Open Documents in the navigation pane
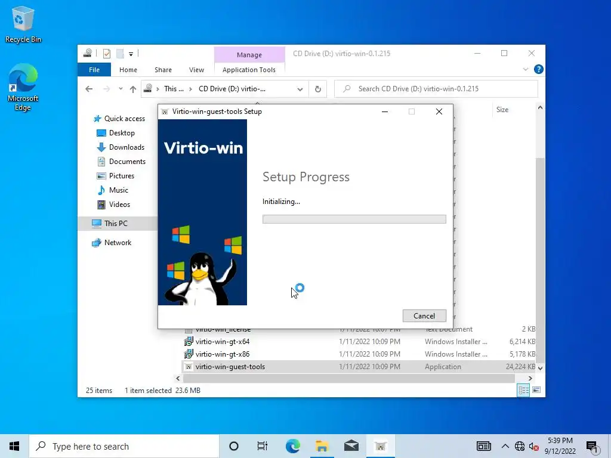 (121, 162)
